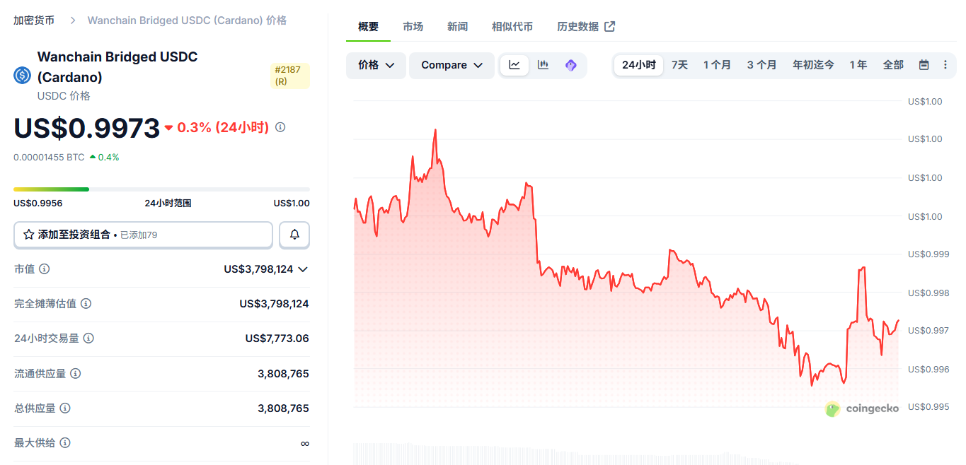
Task: Switch to candlestick chart icon
Action: click(543, 65)
